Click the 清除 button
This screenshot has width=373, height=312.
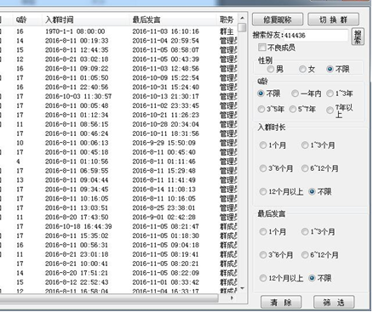tap(281, 303)
